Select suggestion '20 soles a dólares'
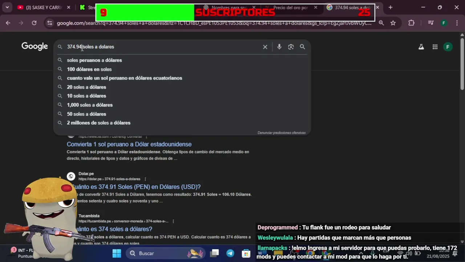 click(182, 87)
